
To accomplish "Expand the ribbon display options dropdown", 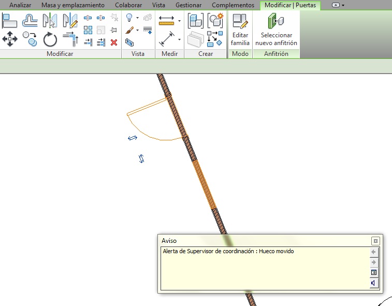I will [343, 5].
